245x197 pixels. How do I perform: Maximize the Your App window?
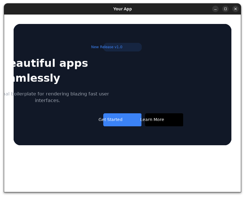tap(225, 9)
